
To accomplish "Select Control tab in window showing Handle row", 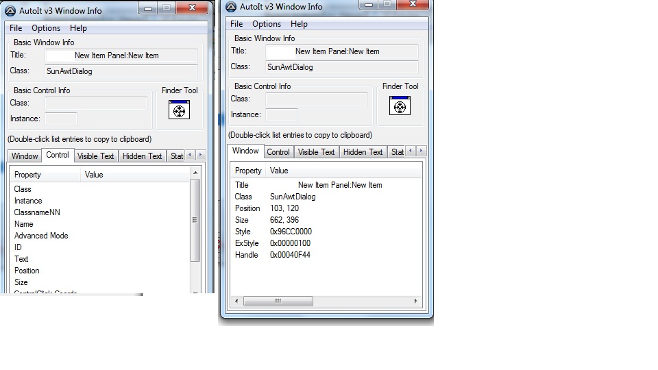I will (278, 152).
